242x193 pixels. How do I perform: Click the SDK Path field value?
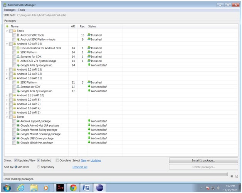(x=42, y=15)
